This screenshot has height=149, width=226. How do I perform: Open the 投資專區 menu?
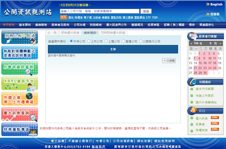pyautogui.click(x=153, y=25)
